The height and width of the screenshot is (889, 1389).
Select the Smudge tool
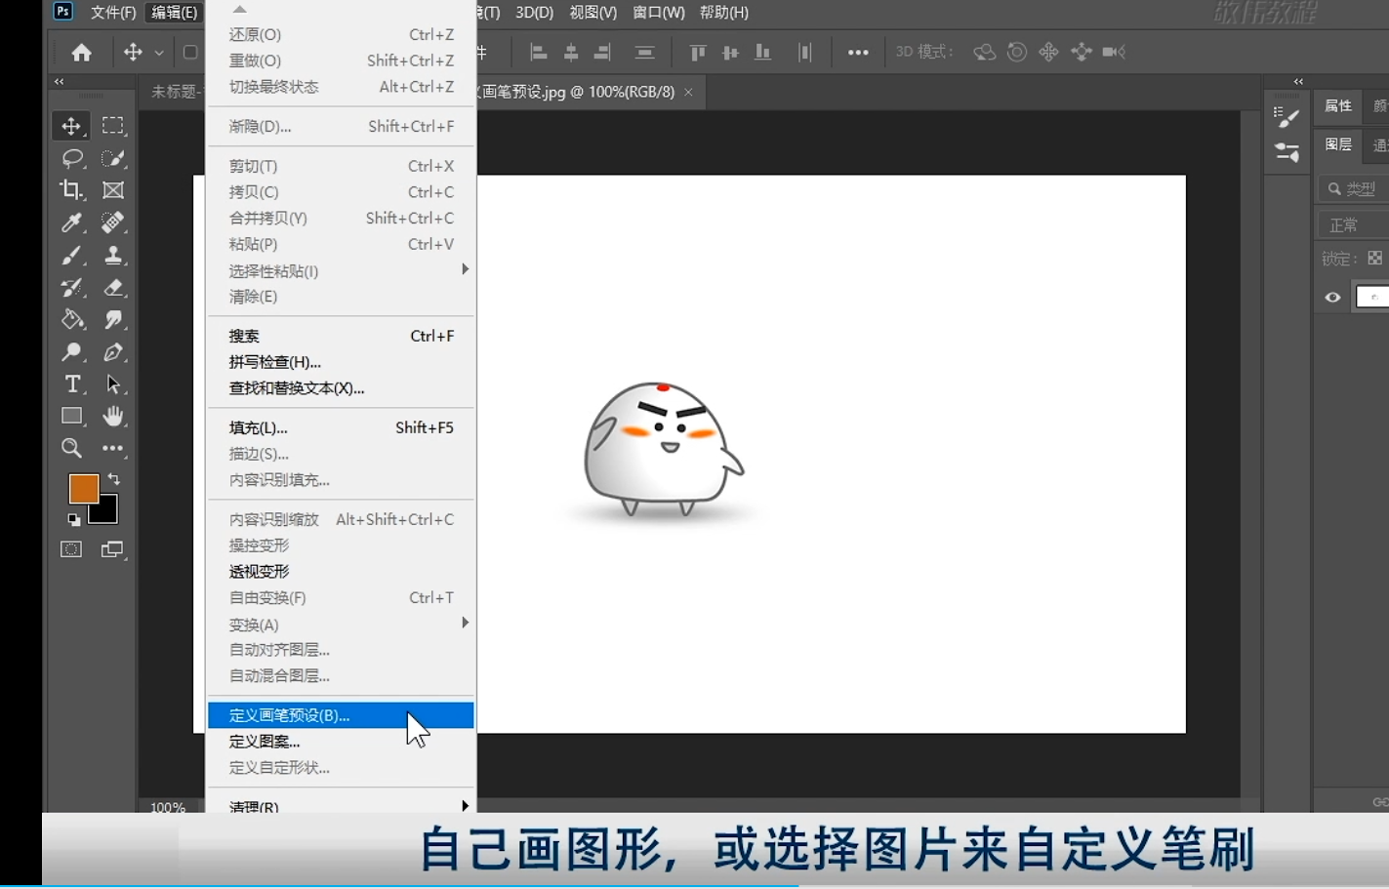[113, 319]
